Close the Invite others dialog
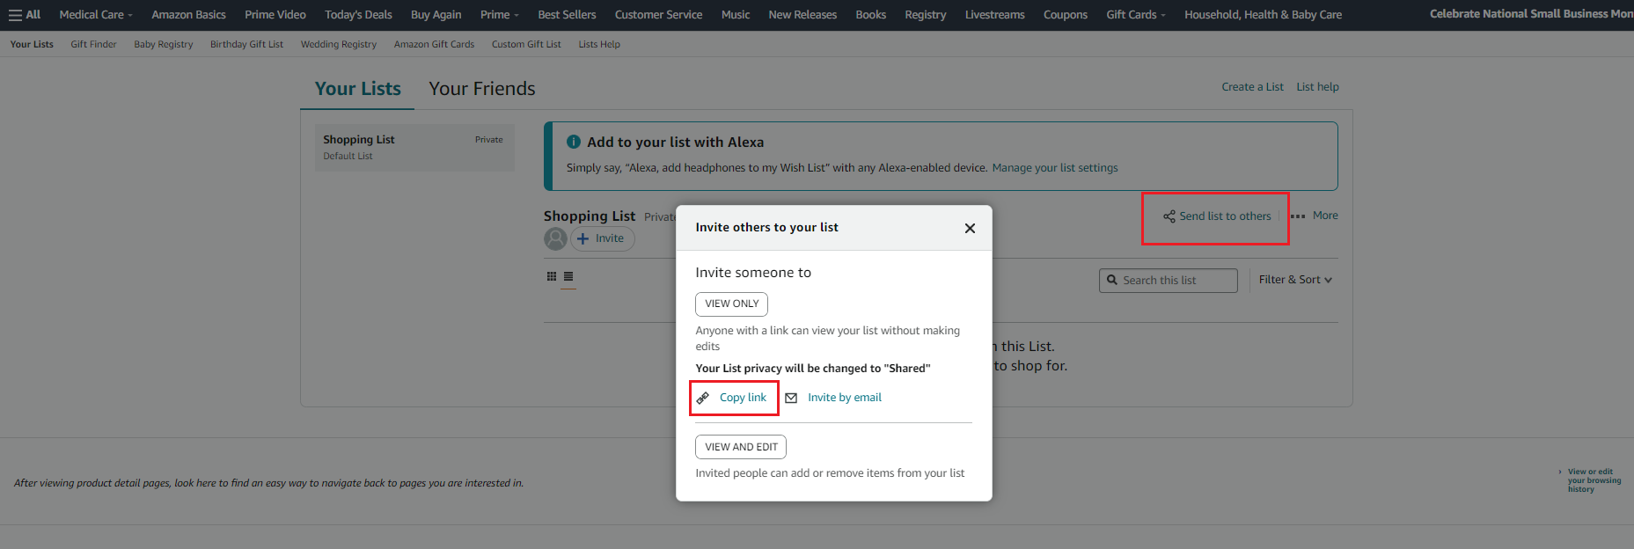The width and height of the screenshot is (1634, 549). pos(970,228)
